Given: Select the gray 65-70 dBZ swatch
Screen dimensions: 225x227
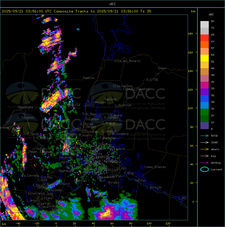Looking at the screenshot, I should 204,31.
